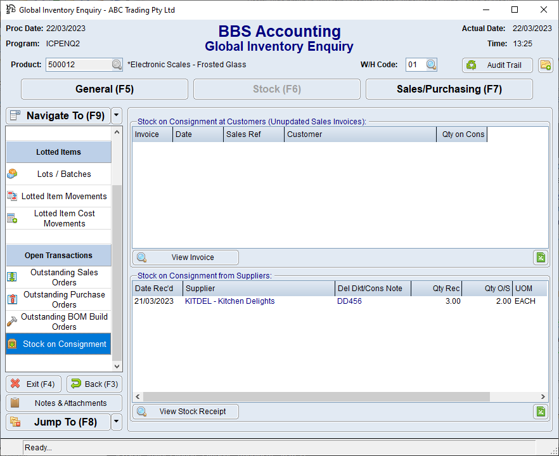Click the folder icon beside Audit Trail

point(545,65)
